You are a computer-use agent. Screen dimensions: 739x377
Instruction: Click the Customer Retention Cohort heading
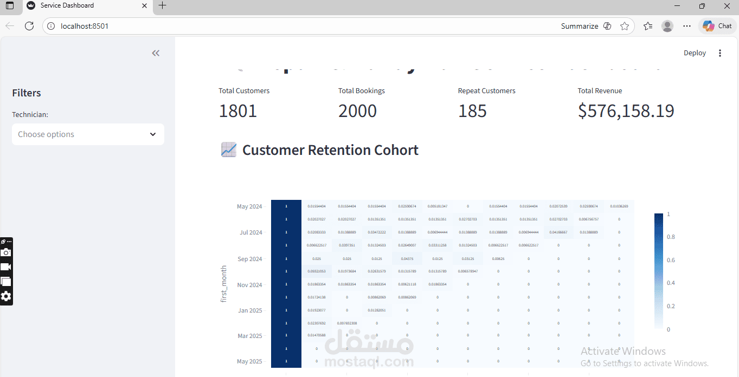[x=330, y=150]
